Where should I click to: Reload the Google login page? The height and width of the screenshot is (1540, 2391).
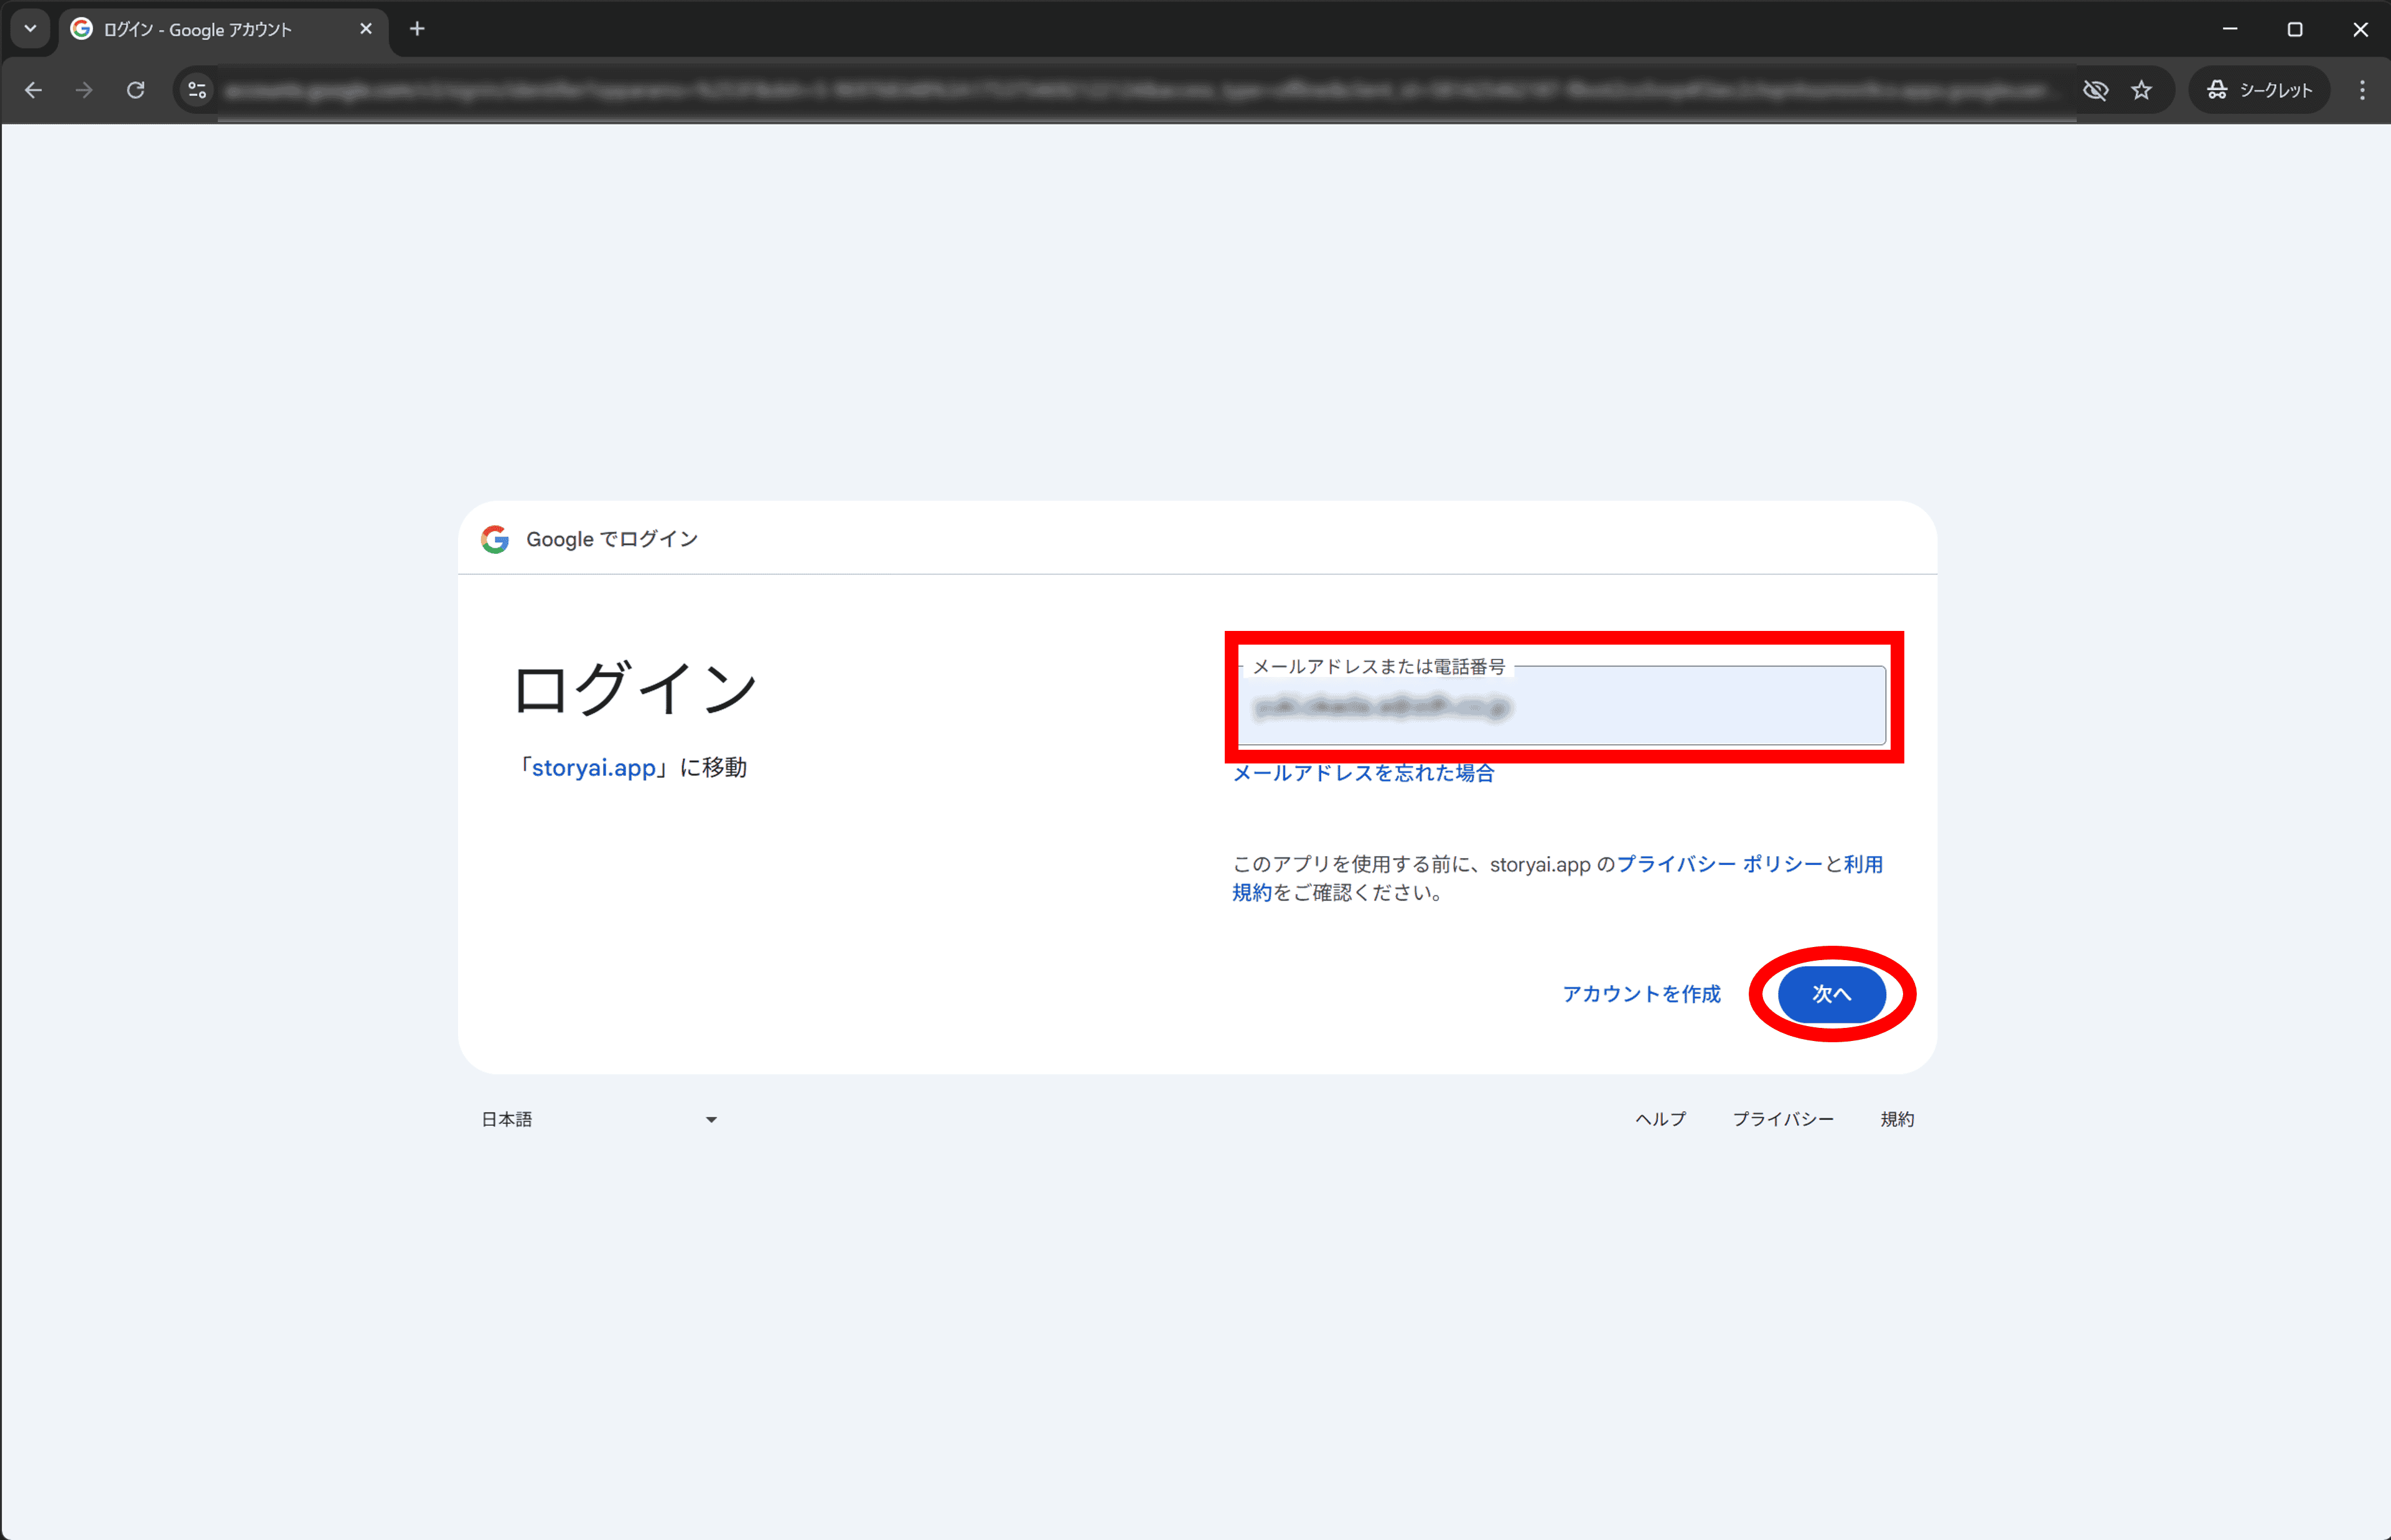(x=136, y=90)
